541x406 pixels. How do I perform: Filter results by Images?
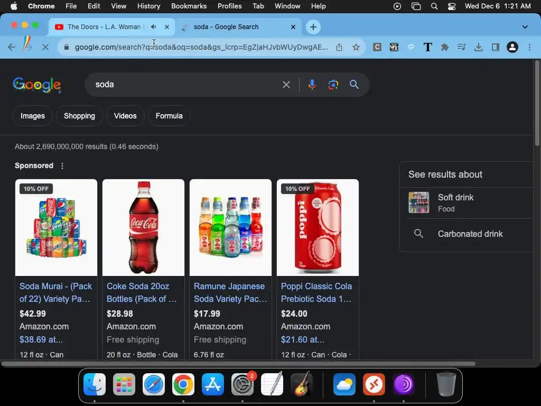point(32,116)
